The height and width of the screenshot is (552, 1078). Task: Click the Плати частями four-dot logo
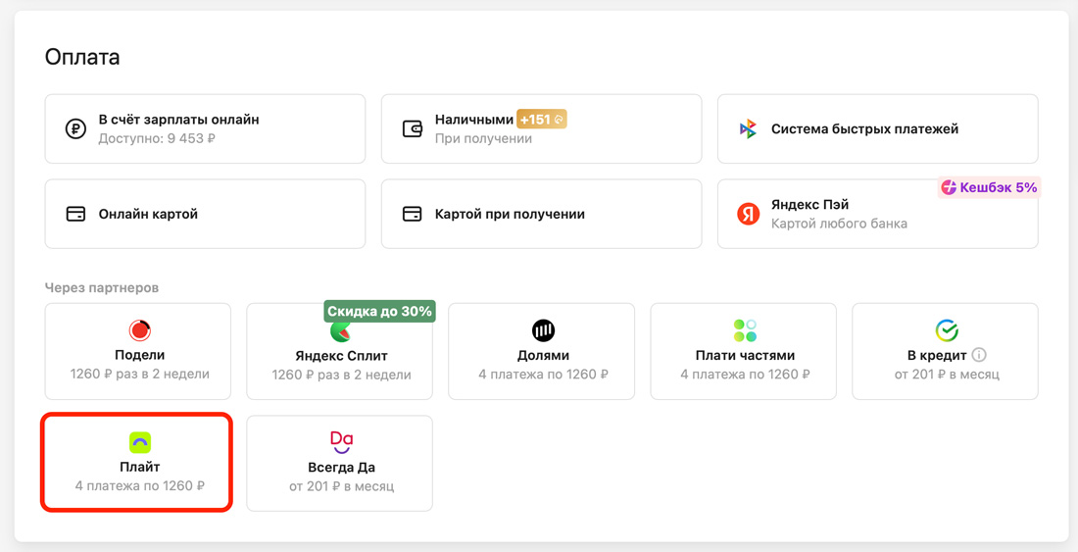(745, 330)
